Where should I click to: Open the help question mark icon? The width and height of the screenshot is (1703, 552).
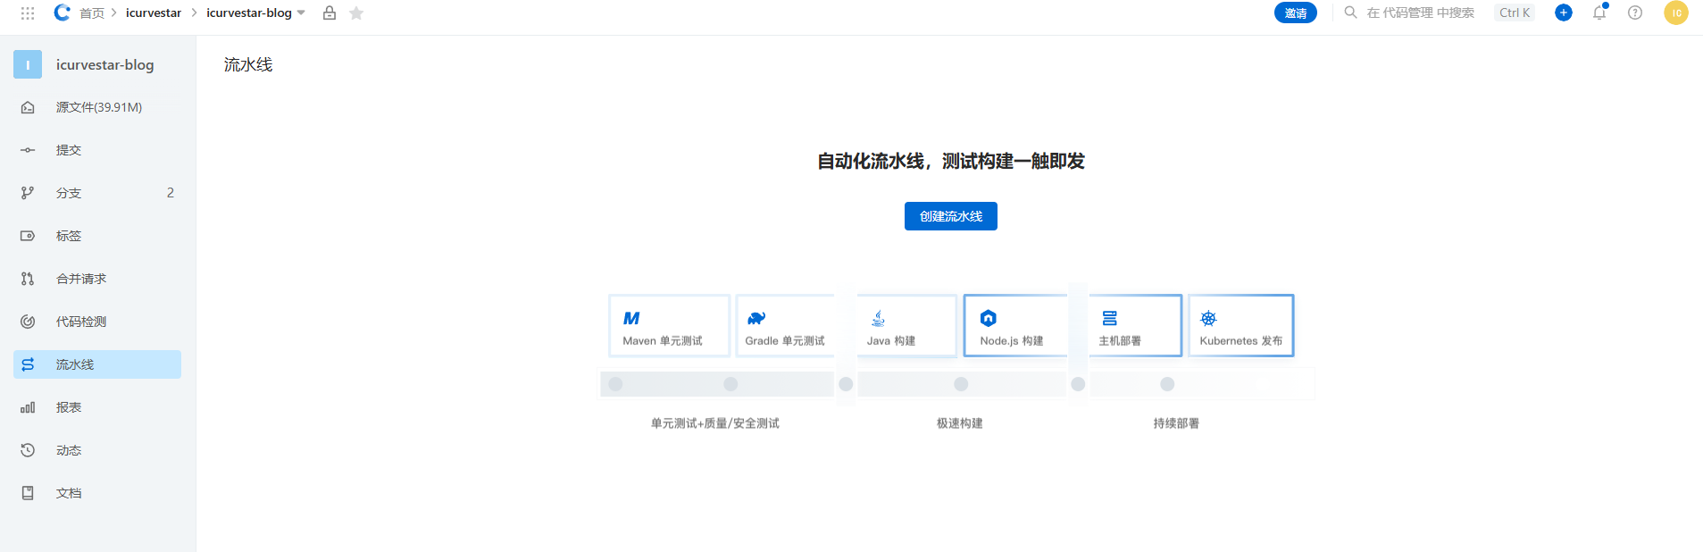[x=1634, y=13]
